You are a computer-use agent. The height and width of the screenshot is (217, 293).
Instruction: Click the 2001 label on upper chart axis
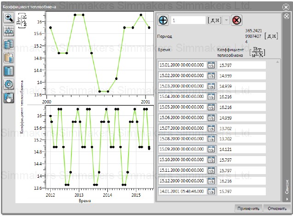pos(146,102)
